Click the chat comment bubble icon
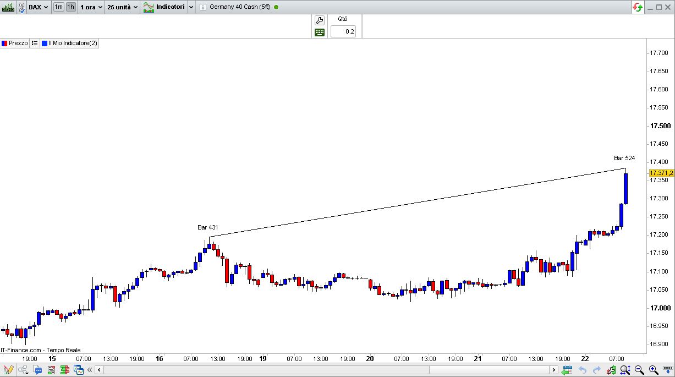 (x=37, y=370)
